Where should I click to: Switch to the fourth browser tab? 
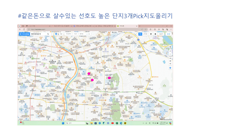105,26
